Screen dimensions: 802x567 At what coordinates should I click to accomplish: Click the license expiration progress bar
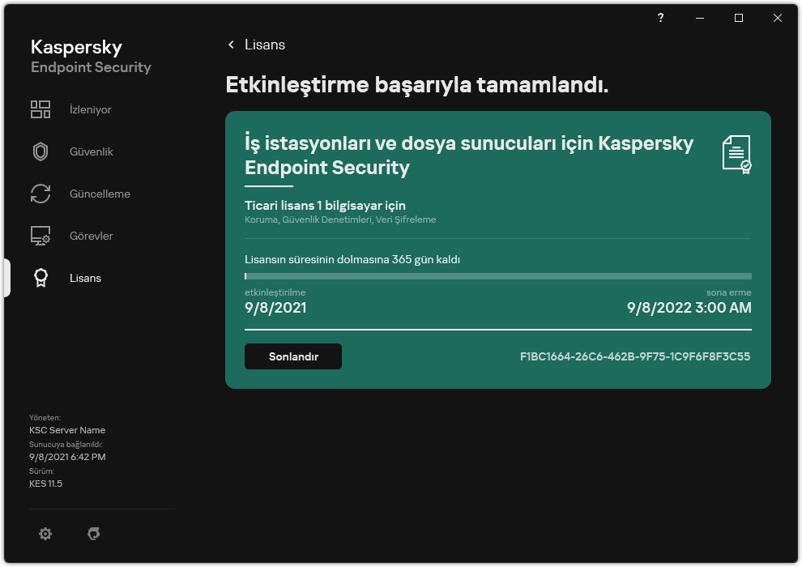click(497, 278)
